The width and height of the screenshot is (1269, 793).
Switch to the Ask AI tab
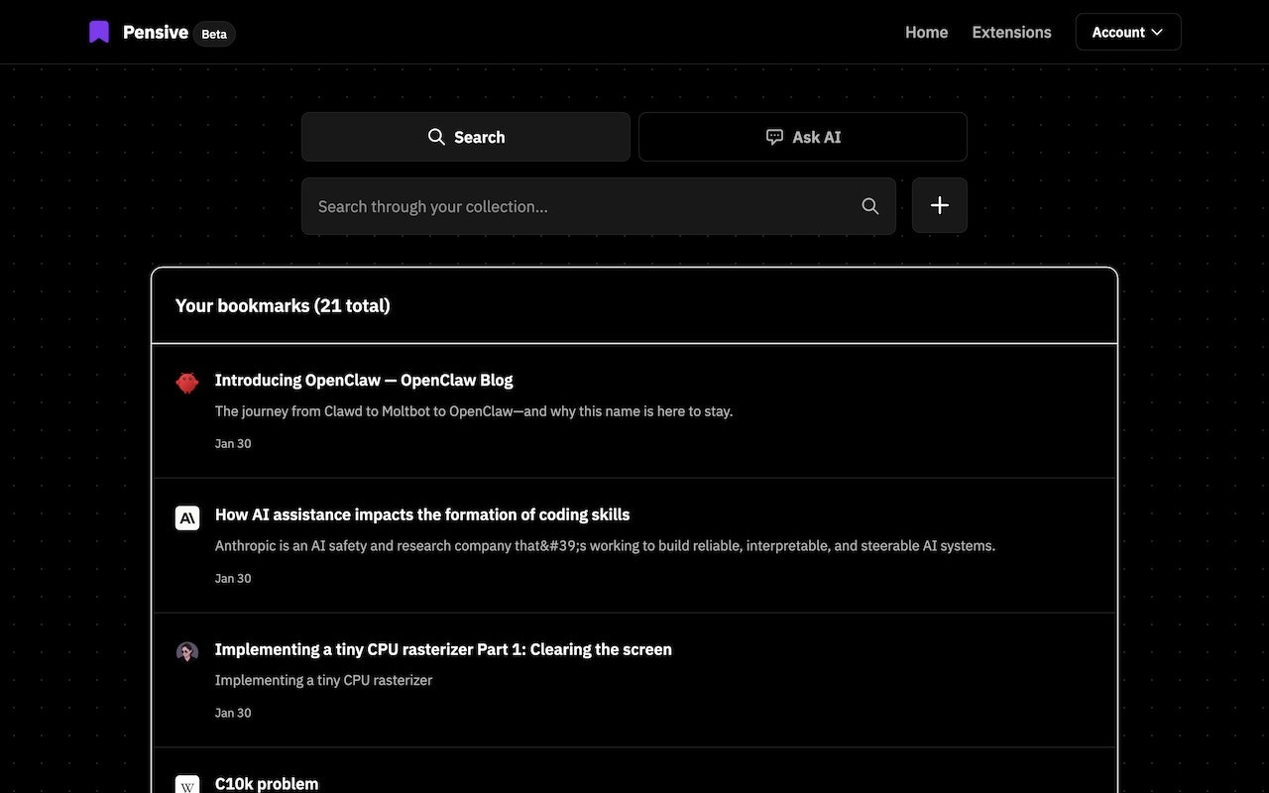point(803,137)
